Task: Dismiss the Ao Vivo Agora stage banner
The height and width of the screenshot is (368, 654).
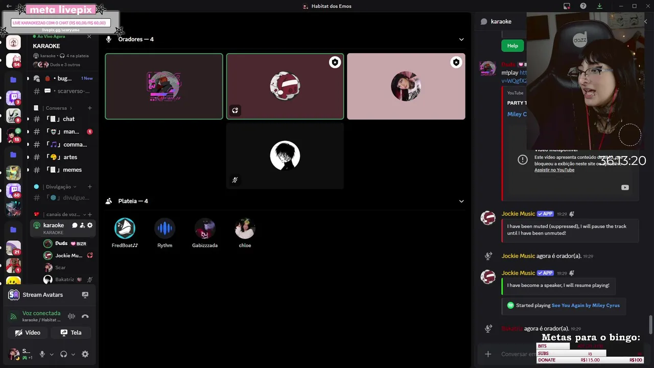Action: point(89,36)
